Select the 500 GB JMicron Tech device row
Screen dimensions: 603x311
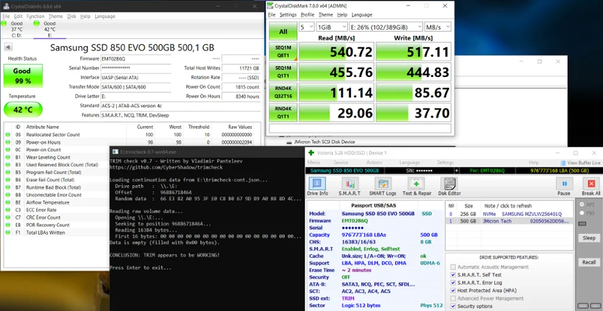509,221
